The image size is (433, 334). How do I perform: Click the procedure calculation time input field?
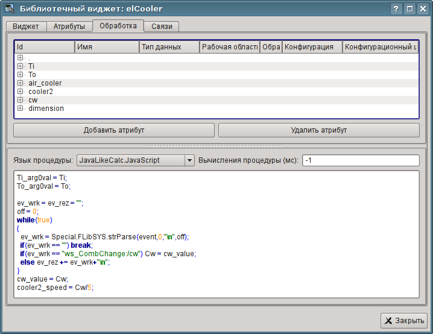360,160
